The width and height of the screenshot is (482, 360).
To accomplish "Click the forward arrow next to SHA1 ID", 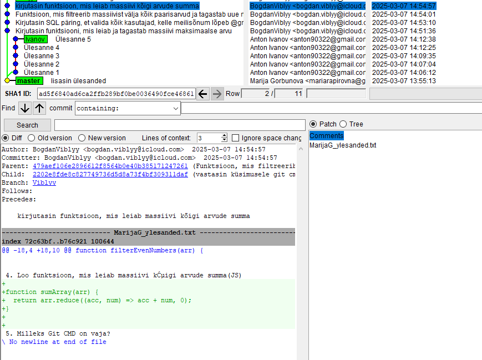I will [217, 94].
